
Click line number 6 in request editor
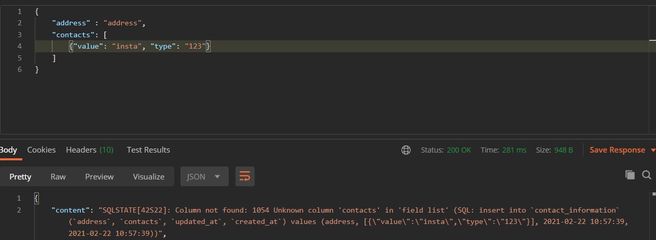(20, 69)
